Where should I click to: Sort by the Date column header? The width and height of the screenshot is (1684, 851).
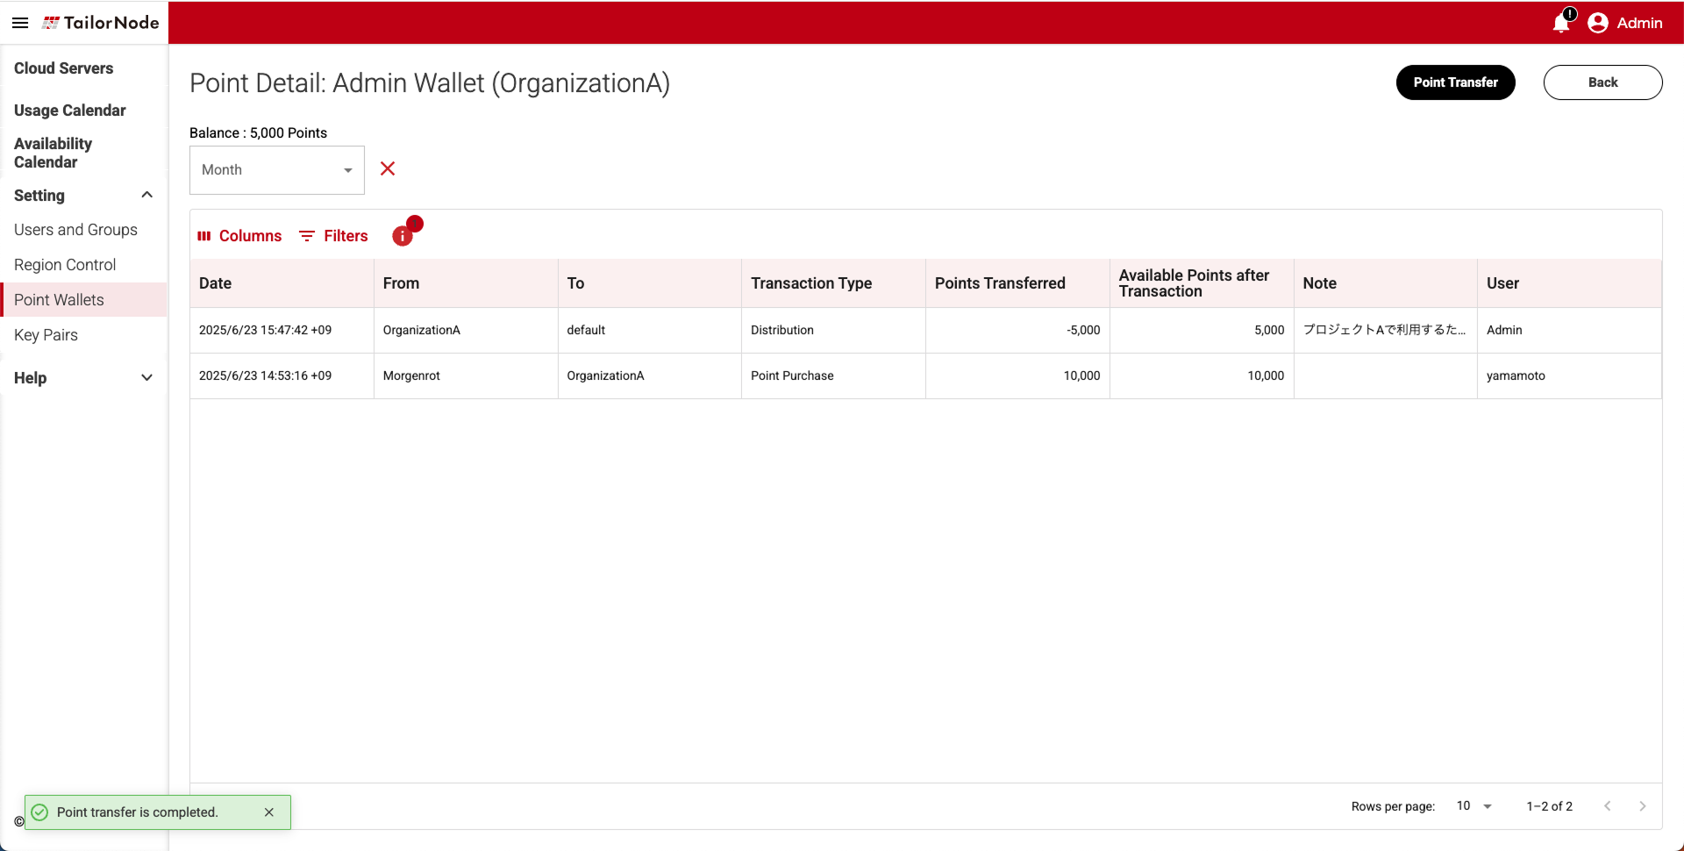[x=282, y=283]
